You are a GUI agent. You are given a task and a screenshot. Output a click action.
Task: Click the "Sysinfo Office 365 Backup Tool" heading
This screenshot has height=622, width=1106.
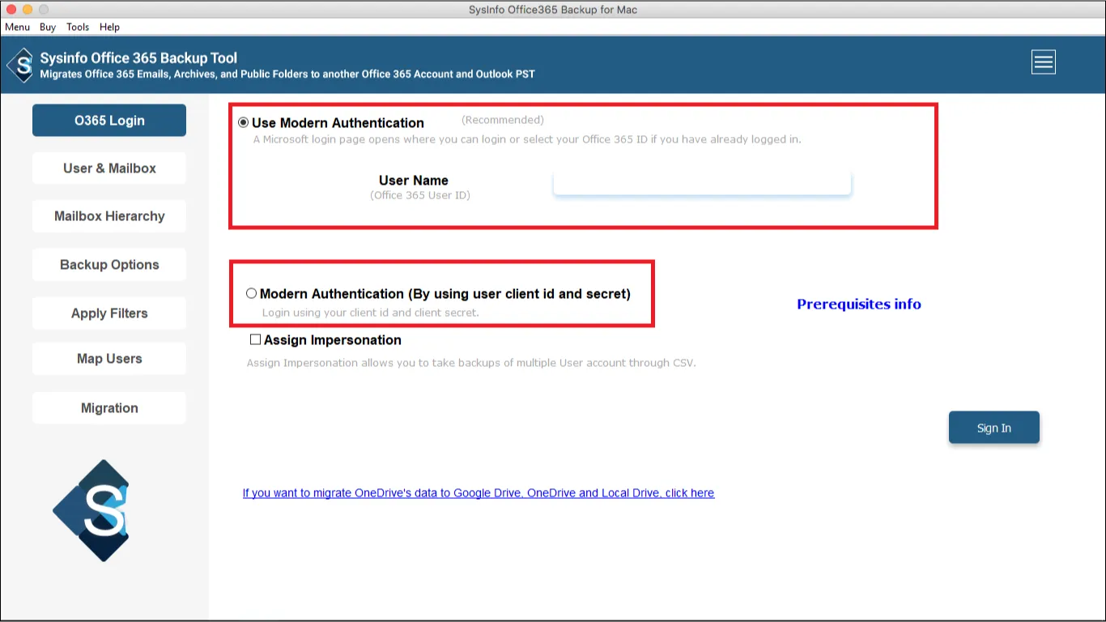pyautogui.click(x=138, y=58)
